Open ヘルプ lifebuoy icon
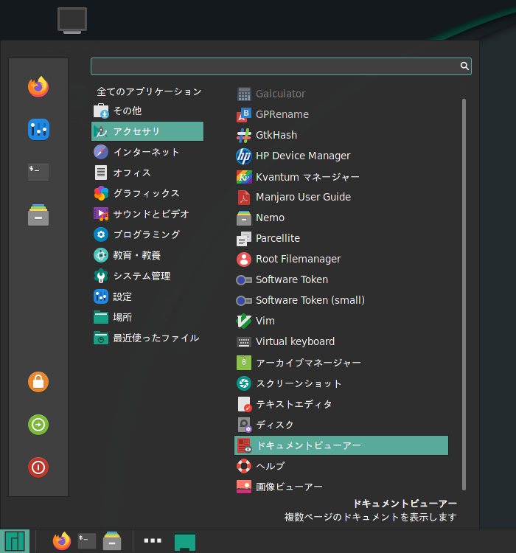 244,466
